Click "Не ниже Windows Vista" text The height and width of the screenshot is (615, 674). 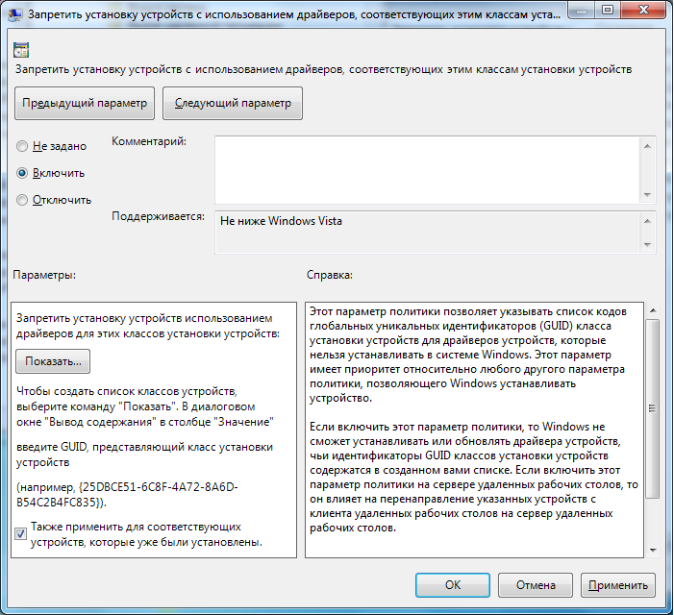[281, 221]
